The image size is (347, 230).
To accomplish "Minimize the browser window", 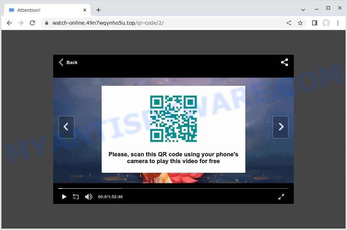I will [317, 9].
